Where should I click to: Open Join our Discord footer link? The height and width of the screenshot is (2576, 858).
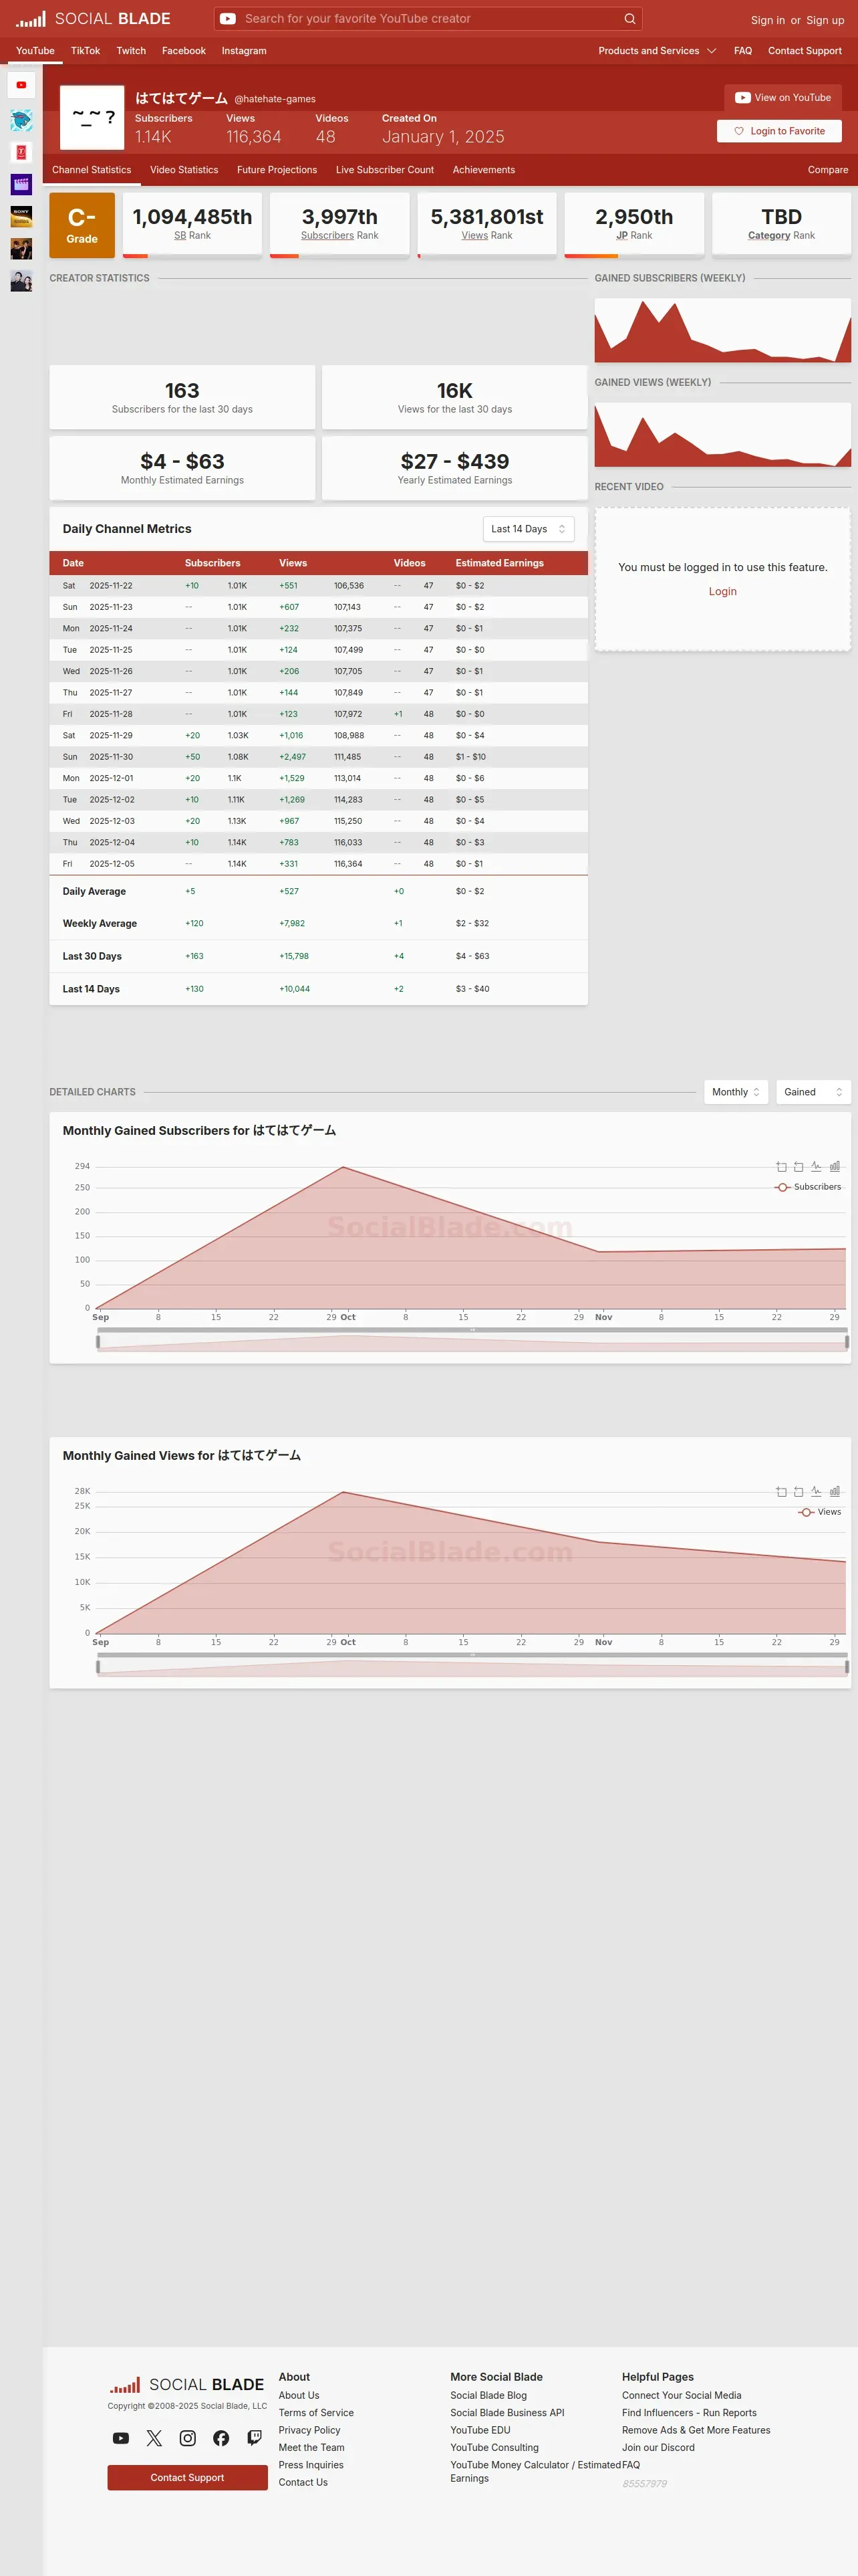tap(658, 2448)
